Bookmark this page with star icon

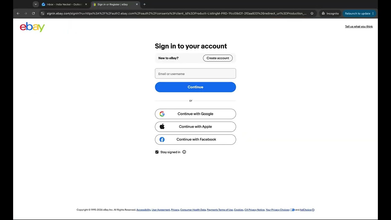(x=312, y=13)
